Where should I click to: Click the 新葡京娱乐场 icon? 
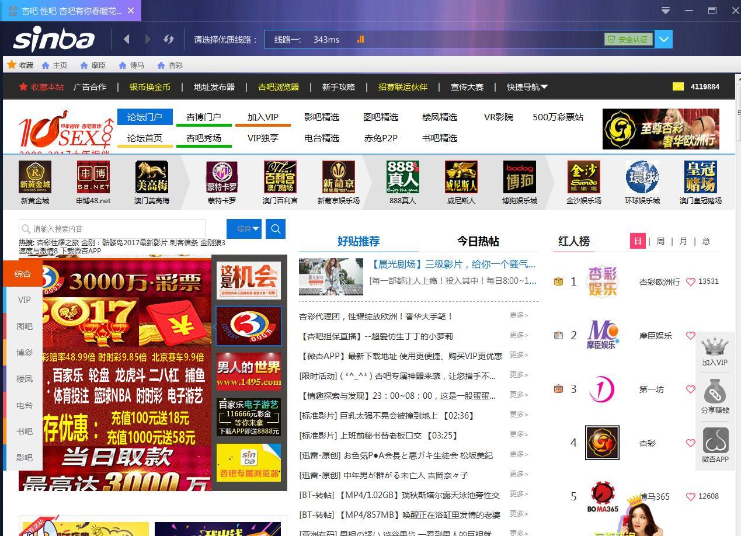click(339, 177)
